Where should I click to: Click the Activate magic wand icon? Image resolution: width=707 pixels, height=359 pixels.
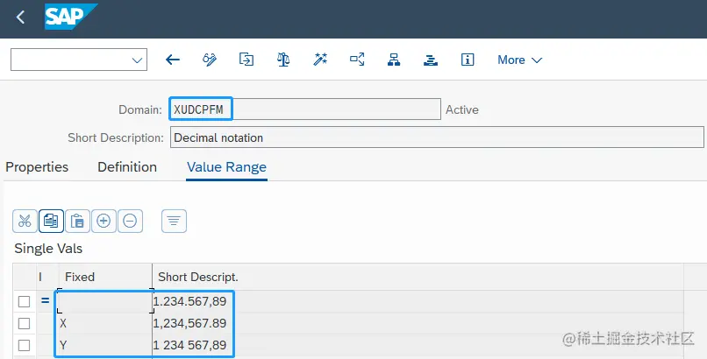point(320,60)
